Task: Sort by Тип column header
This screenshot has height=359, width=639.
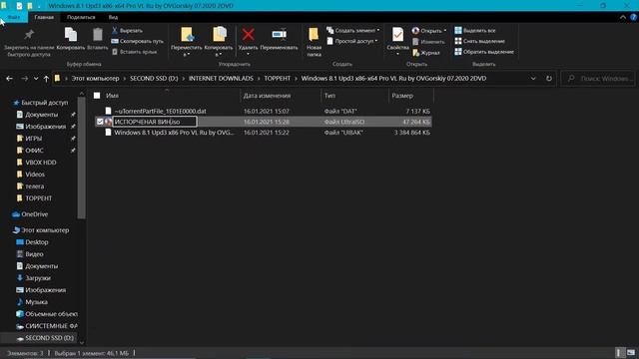Action: click(354, 96)
